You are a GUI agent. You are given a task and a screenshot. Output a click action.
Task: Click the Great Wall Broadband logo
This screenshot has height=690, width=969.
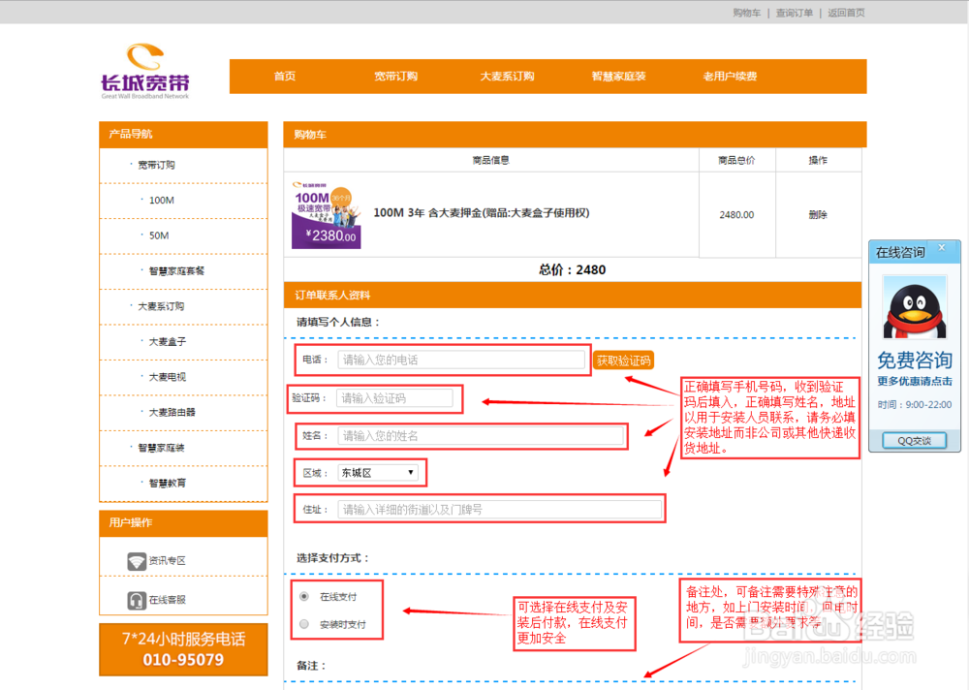[145, 71]
